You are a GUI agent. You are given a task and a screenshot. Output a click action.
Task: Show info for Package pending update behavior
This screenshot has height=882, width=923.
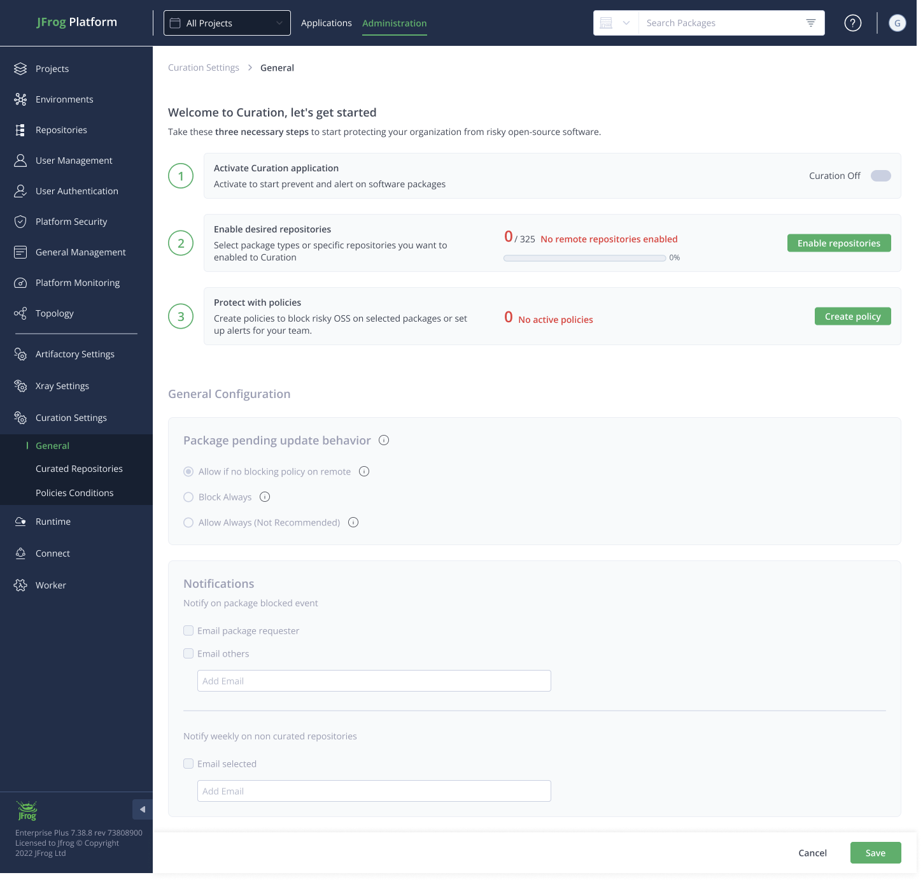tap(384, 440)
